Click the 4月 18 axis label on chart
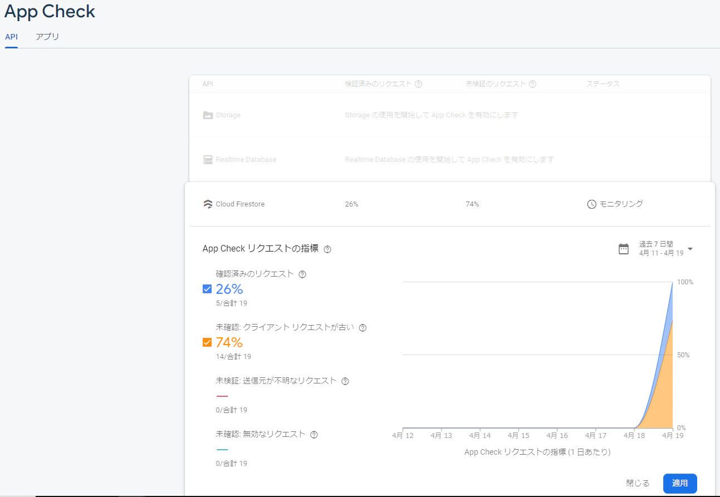Screen dimensions: 720x497 click(634, 436)
